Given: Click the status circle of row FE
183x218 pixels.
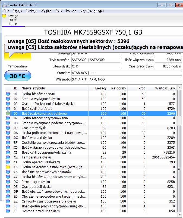Looking at the screenshot, I should 8,211.
